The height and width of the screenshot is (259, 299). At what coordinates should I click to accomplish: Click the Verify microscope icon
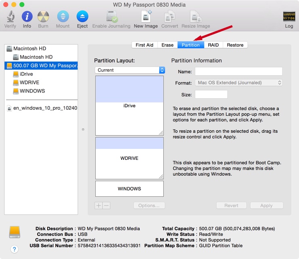point(11,17)
